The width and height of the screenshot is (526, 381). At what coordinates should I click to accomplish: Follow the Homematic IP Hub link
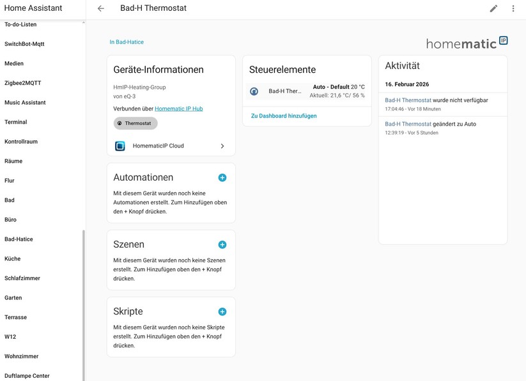click(x=179, y=108)
